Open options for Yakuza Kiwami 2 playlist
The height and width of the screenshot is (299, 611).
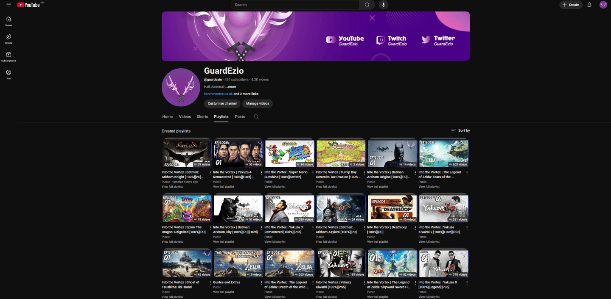(x=467, y=227)
